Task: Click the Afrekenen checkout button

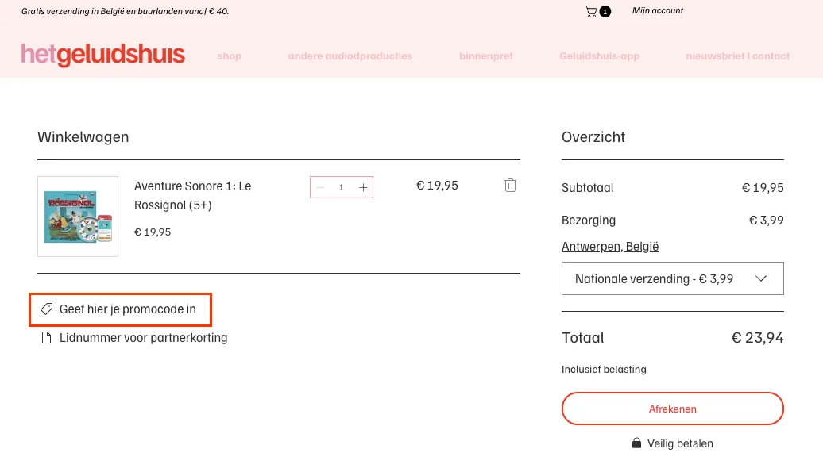Action: (x=672, y=409)
